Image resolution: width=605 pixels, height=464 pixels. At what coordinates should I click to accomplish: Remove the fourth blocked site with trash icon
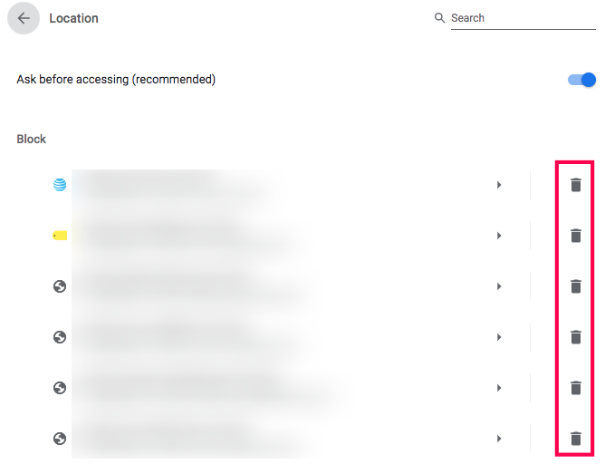(x=576, y=337)
